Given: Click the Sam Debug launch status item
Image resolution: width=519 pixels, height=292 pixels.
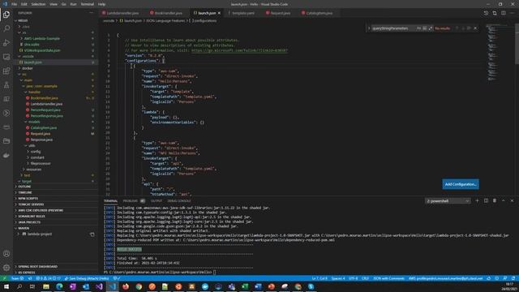Looking at the screenshot, I should click(x=87, y=278).
